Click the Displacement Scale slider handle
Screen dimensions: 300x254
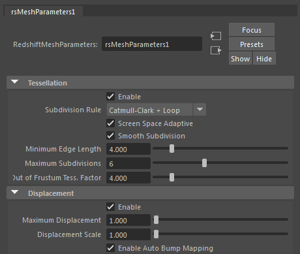click(156, 234)
